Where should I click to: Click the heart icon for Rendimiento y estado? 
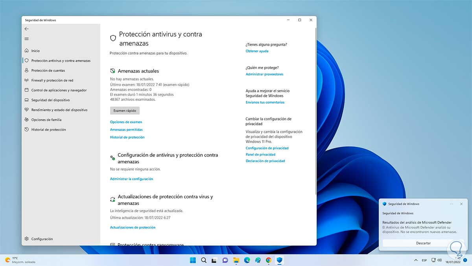click(26, 110)
